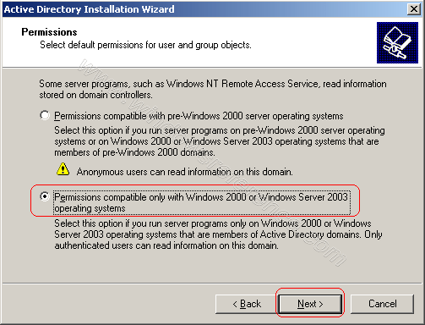This screenshot has width=425, height=325.
Task: Click the 'Anonymous users can read information' warning text
Action: [x=185, y=172]
